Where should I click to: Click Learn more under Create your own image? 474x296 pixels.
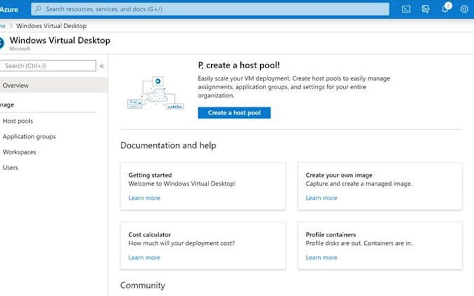point(321,198)
